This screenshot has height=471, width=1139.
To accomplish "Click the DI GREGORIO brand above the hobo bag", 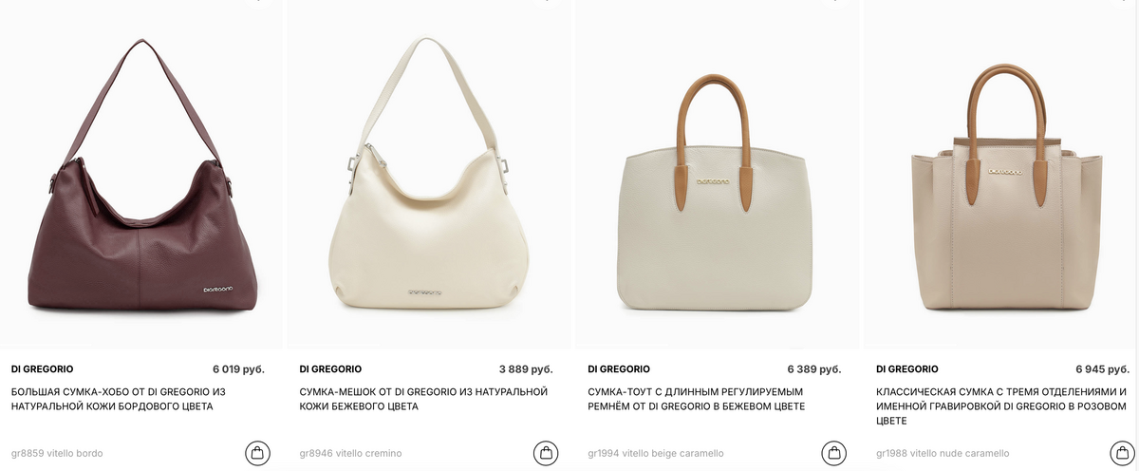I will (x=42, y=368).
